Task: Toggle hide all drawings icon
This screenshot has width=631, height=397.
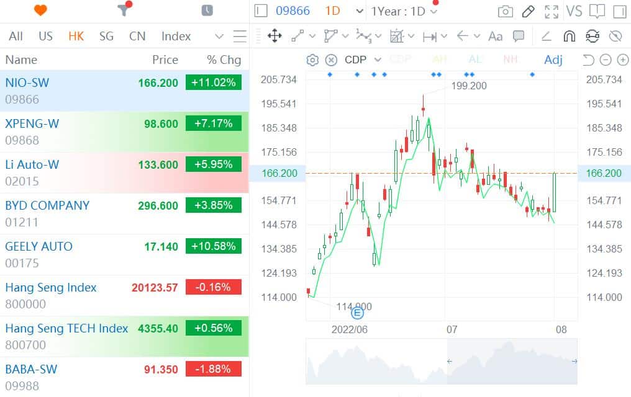Action: (x=615, y=36)
